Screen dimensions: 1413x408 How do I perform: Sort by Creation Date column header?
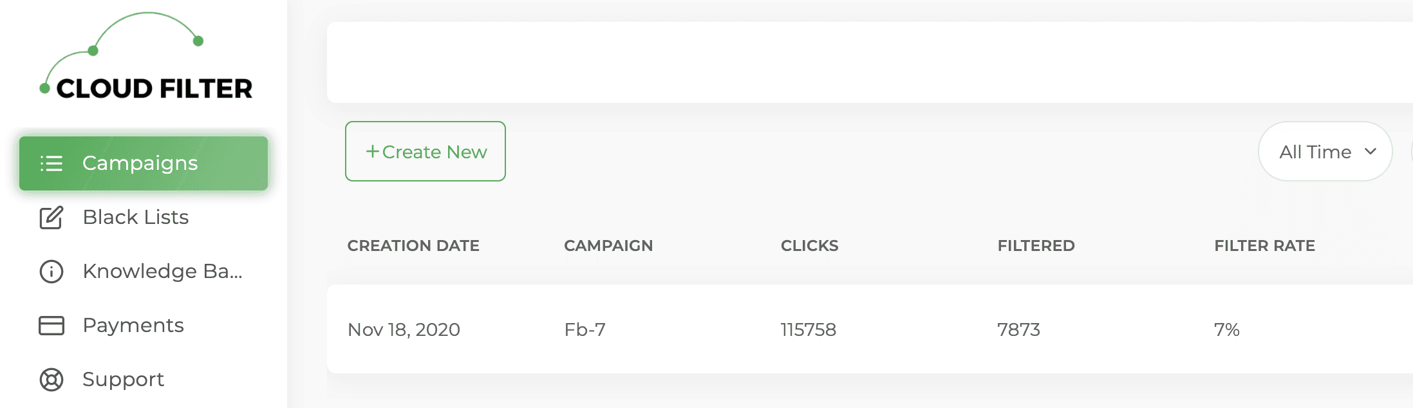pyautogui.click(x=413, y=246)
